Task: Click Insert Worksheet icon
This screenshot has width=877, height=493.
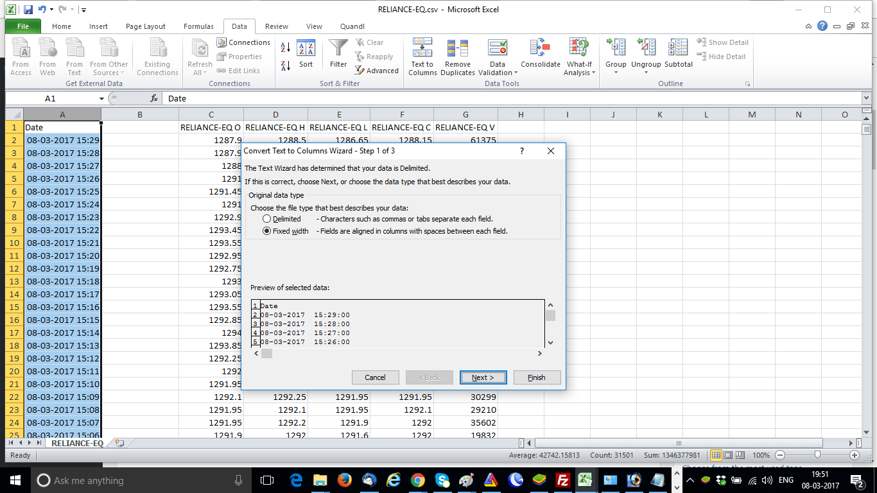Action: point(119,443)
